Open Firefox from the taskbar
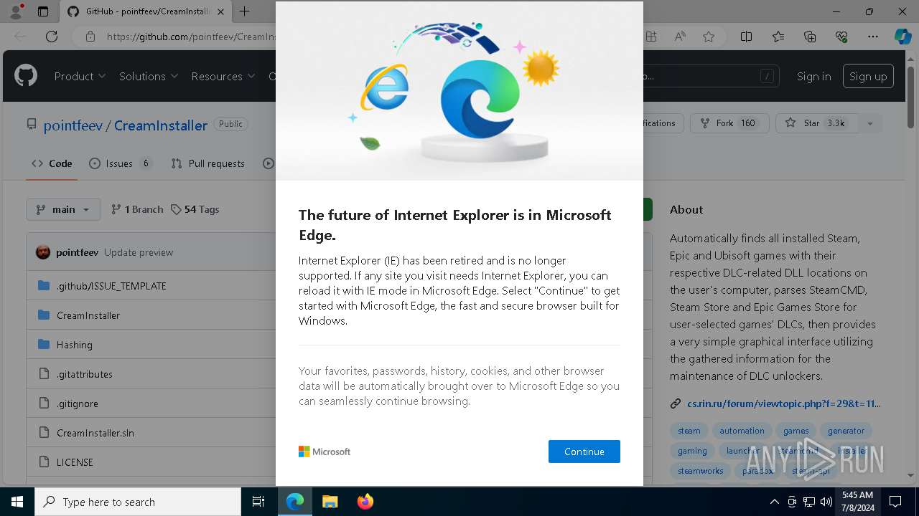 pos(365,502)
